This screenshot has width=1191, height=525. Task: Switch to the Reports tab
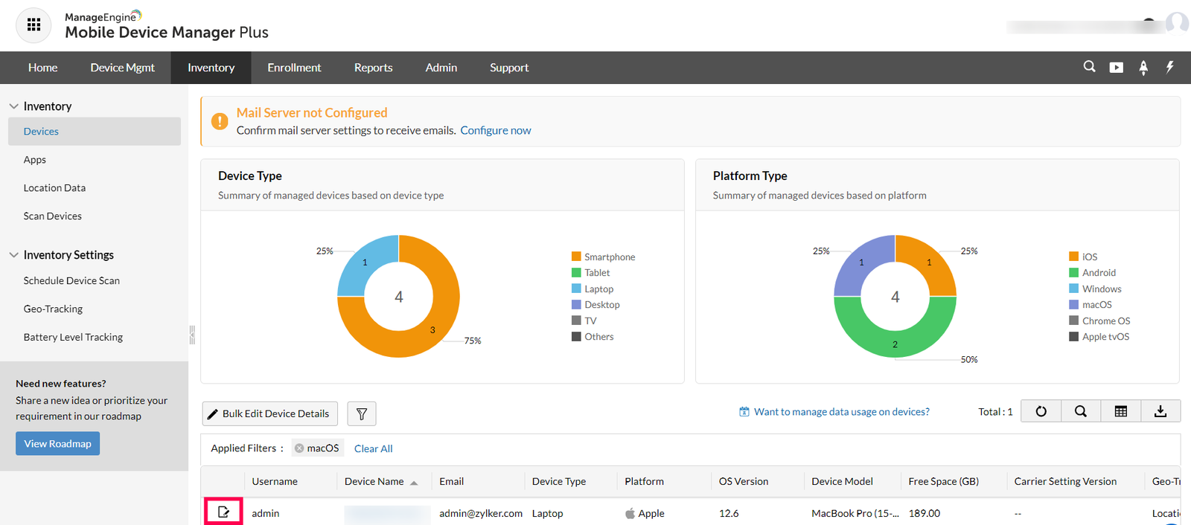click(x=373, y=68)
